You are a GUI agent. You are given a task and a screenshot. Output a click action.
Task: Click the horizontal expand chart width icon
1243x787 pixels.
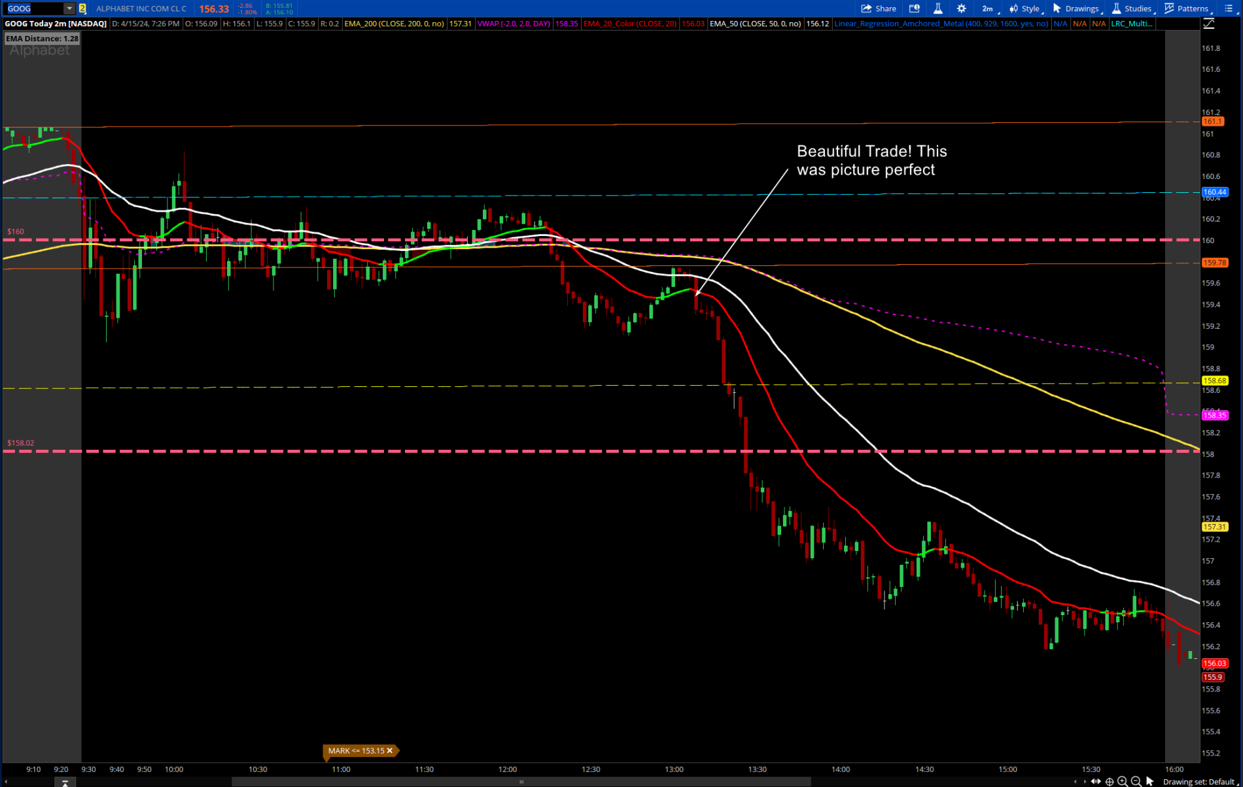[1096, 781]
